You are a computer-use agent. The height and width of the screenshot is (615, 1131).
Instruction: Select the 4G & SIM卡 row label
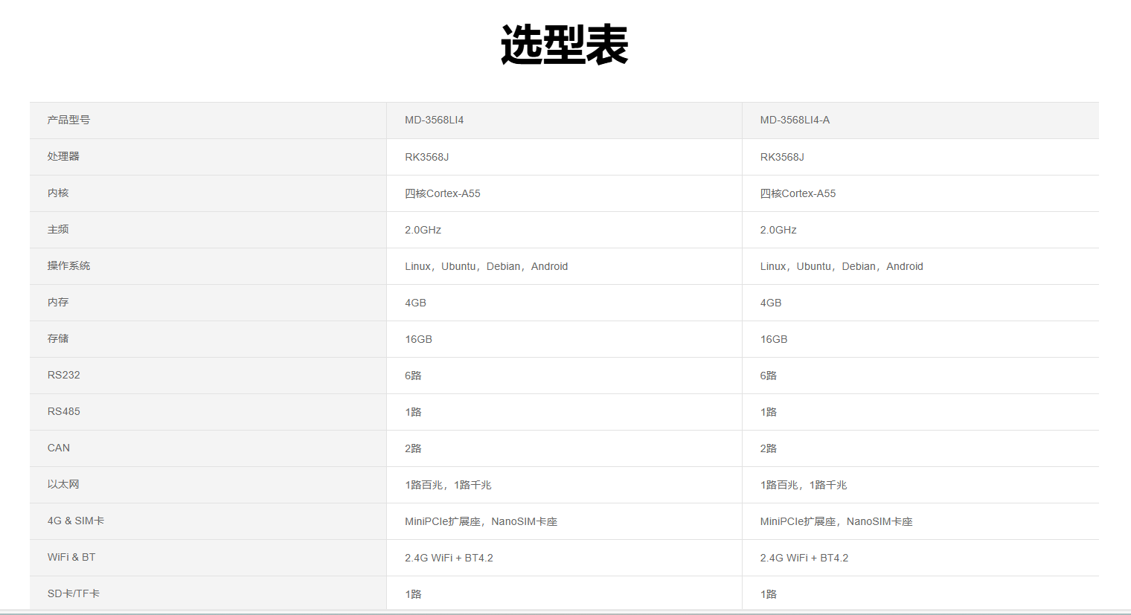point(76,521)
